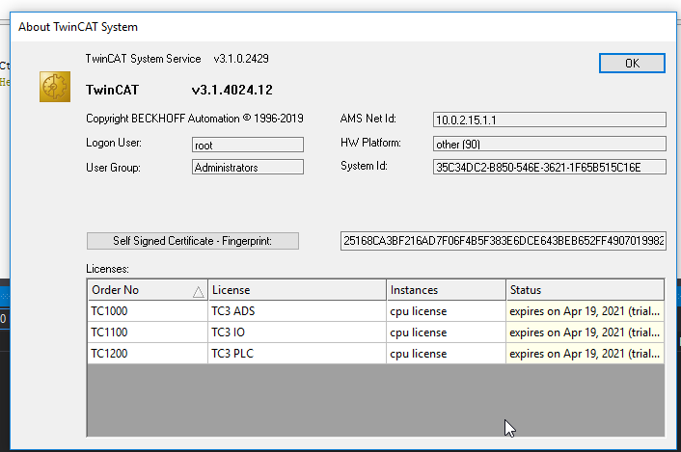This screenshot has height=452, width=681.
Task: Select the TC1100 order number cell
Action: (148, 332)
